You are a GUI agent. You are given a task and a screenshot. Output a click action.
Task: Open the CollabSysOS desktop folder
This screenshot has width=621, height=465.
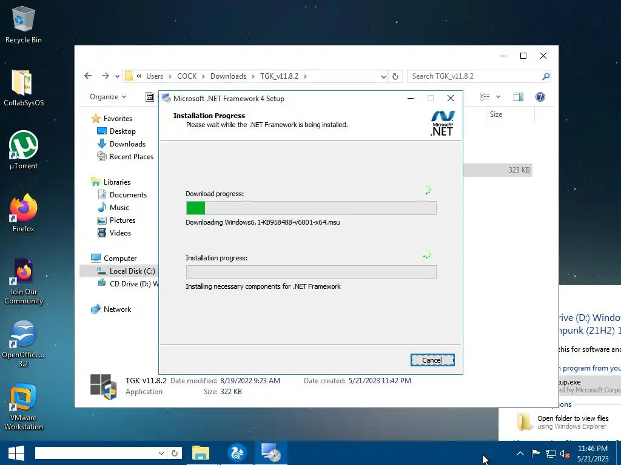click(24, 88)
